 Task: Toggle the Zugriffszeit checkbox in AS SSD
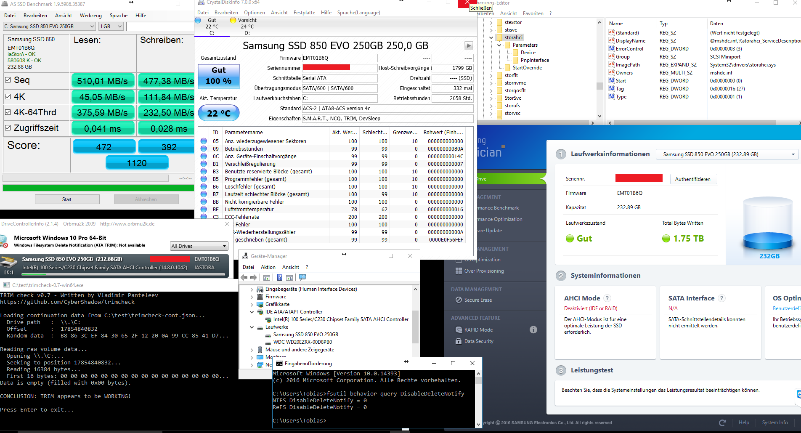[x=8, y=128]
